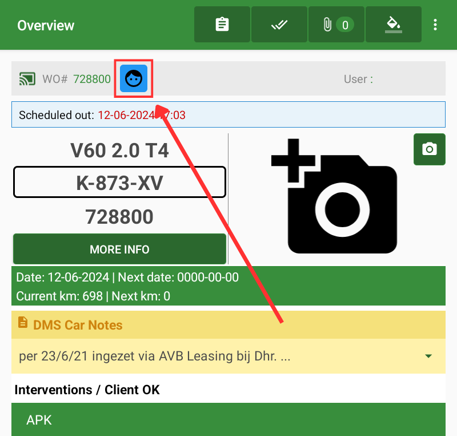Click the double checkmark icon

(x=279, y=25)
